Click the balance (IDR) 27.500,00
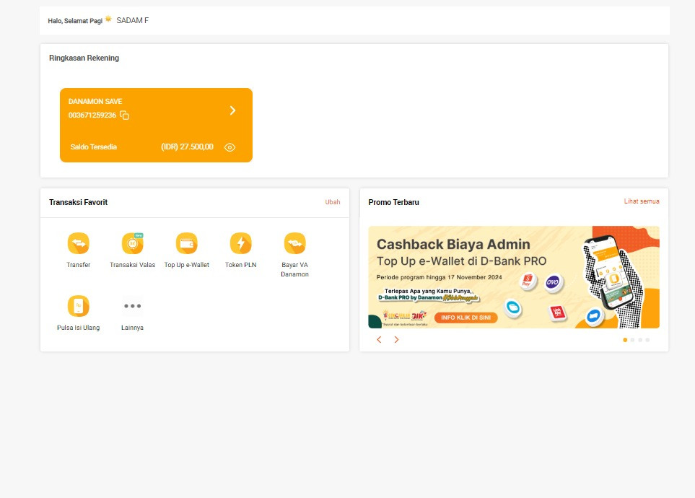 (x=187, y=147)
